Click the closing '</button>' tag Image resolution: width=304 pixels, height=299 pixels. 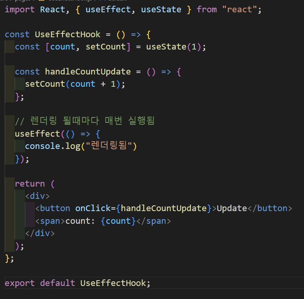coord(270,208)
